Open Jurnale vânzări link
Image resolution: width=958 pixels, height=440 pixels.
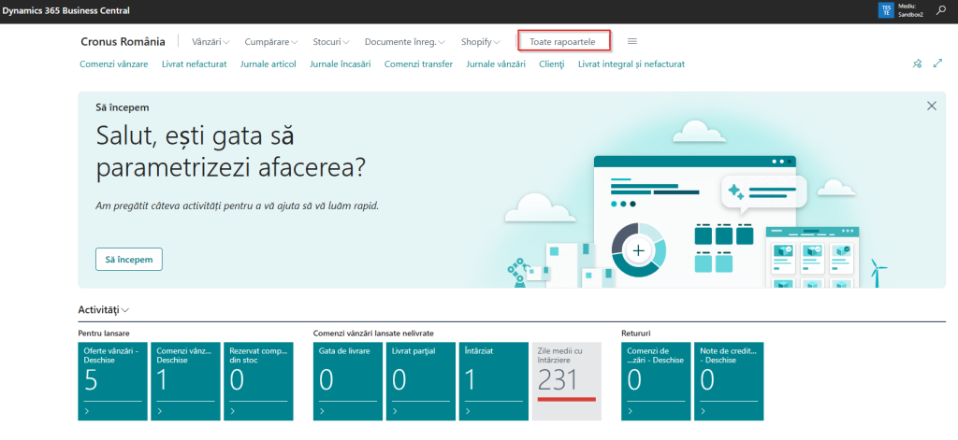pos(496,64)
